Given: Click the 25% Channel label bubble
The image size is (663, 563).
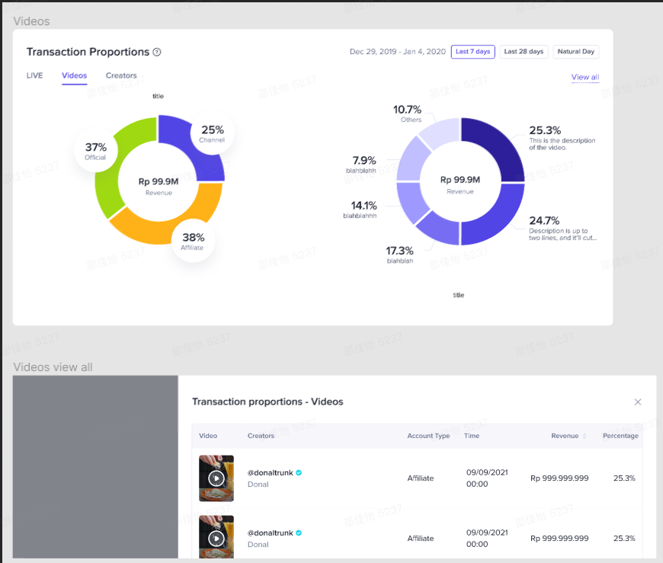Looking at the screenshot, I should tap(212, 135).
